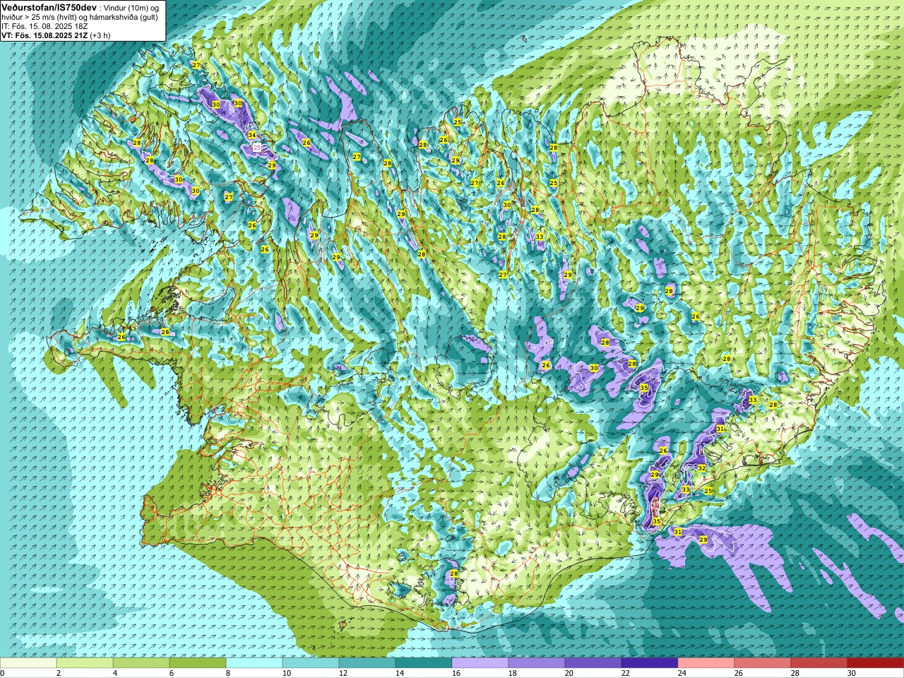Select the 18–20 medium purple legend swatch
Viewport: 904px width, 678px height.
[537, 663]
